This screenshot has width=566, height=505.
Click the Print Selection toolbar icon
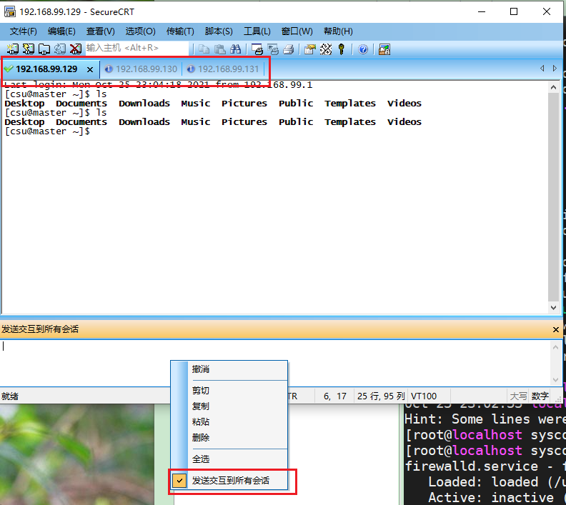(x=273, y=49)
